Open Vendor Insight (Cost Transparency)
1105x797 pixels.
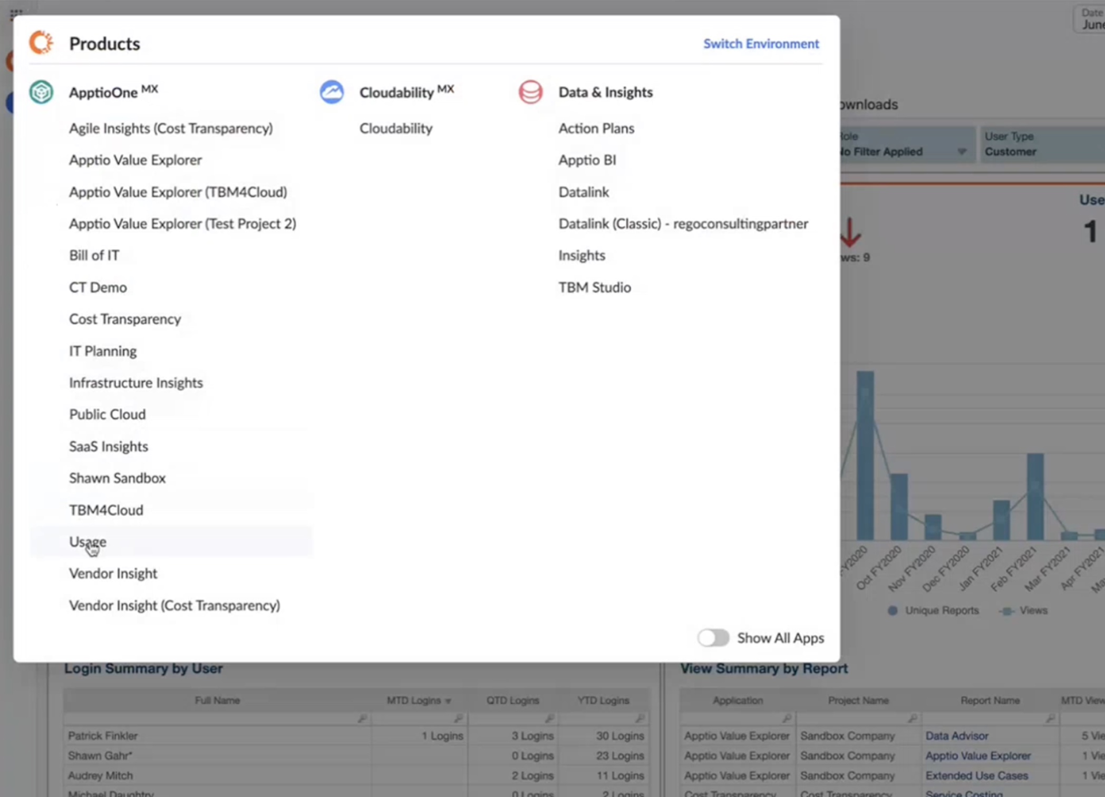(x=175, y=605)
